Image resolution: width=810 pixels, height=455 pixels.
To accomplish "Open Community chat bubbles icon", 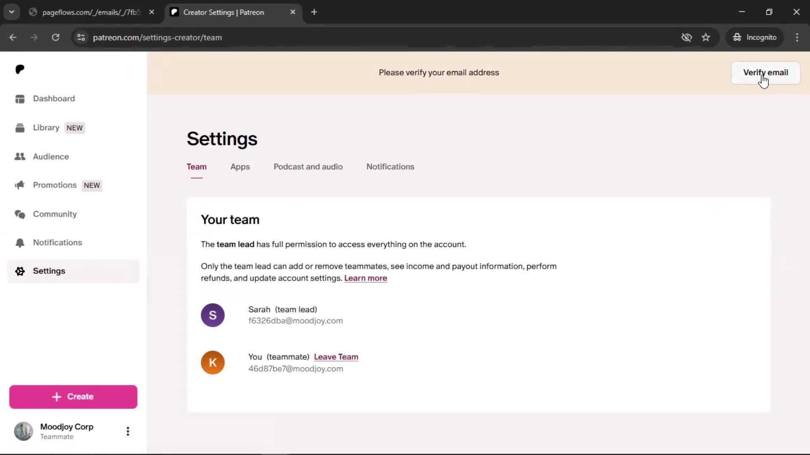I will pos(20,214).
